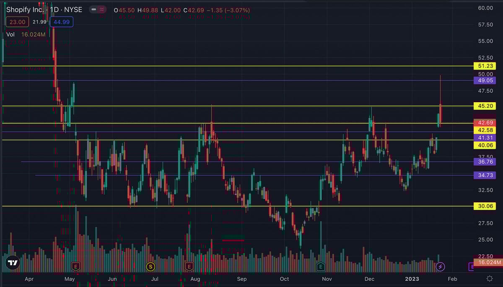Image resolution: width=503 pixels, height=287 pixels.
Task: Click the red 42.69 last price label
Action: pyautogui.click(x=485, y=123)
